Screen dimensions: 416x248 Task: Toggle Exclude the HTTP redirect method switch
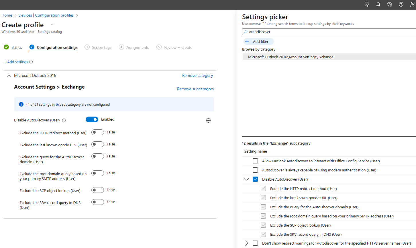(x=98, y=132)
